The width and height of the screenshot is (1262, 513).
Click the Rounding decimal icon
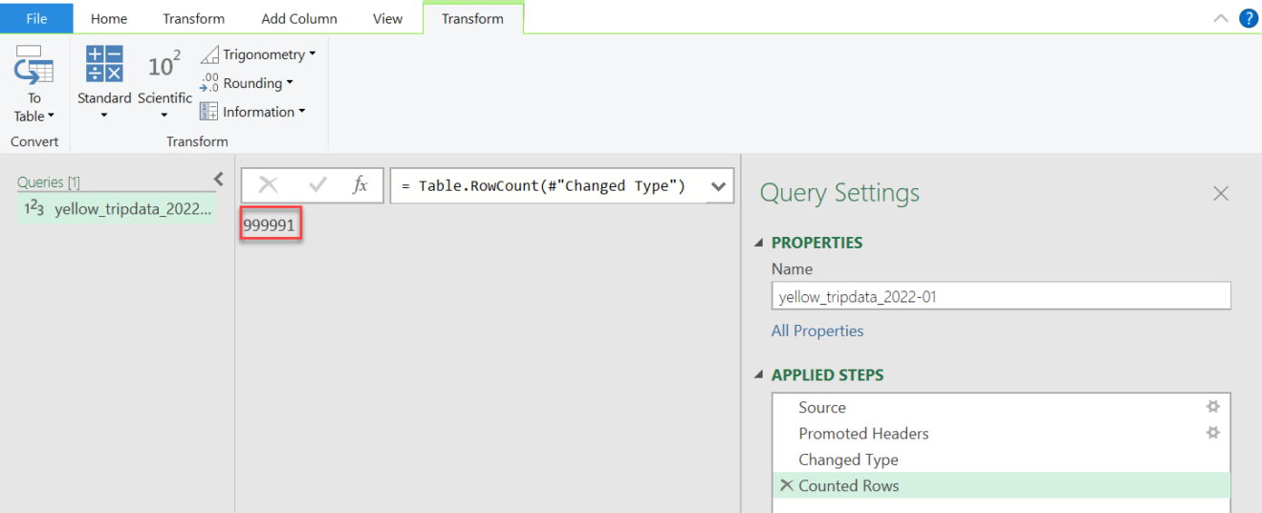(x=209, y=83)
